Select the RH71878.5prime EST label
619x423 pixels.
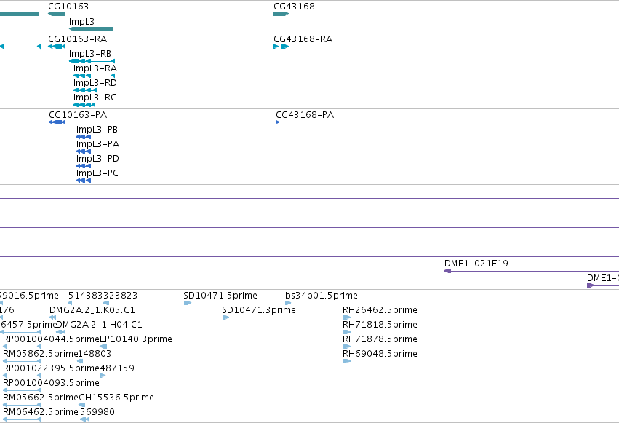tap(380, 339)
